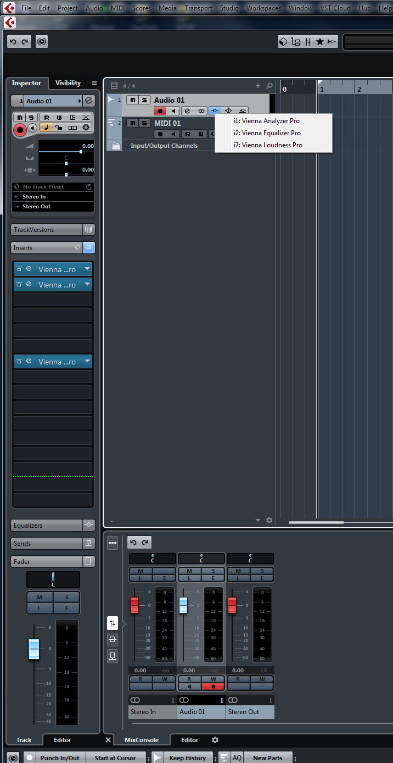Image resolution: width=393 pixels, height=763 pixels.
Task: Open the Audio 01 track name dropdown in the Inspector
Action: pyautogui.click(x=80, y=101)
